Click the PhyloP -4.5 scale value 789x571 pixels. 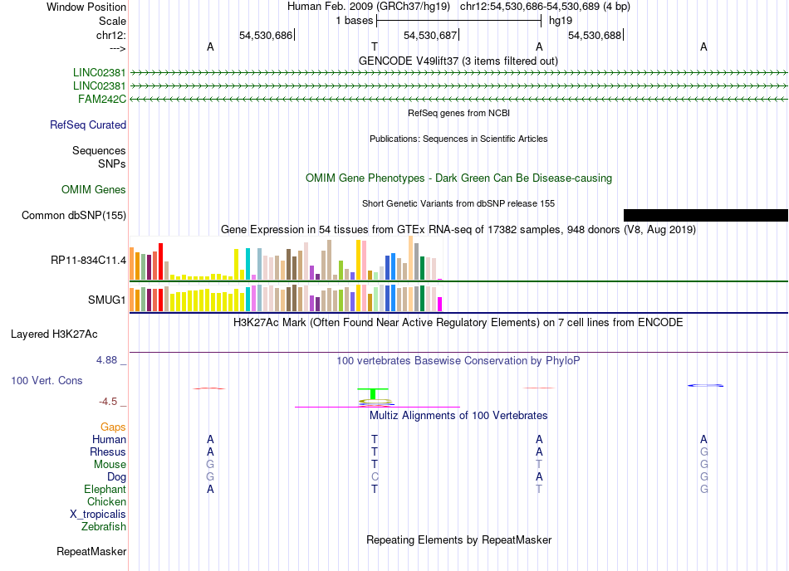pos(108,401)
